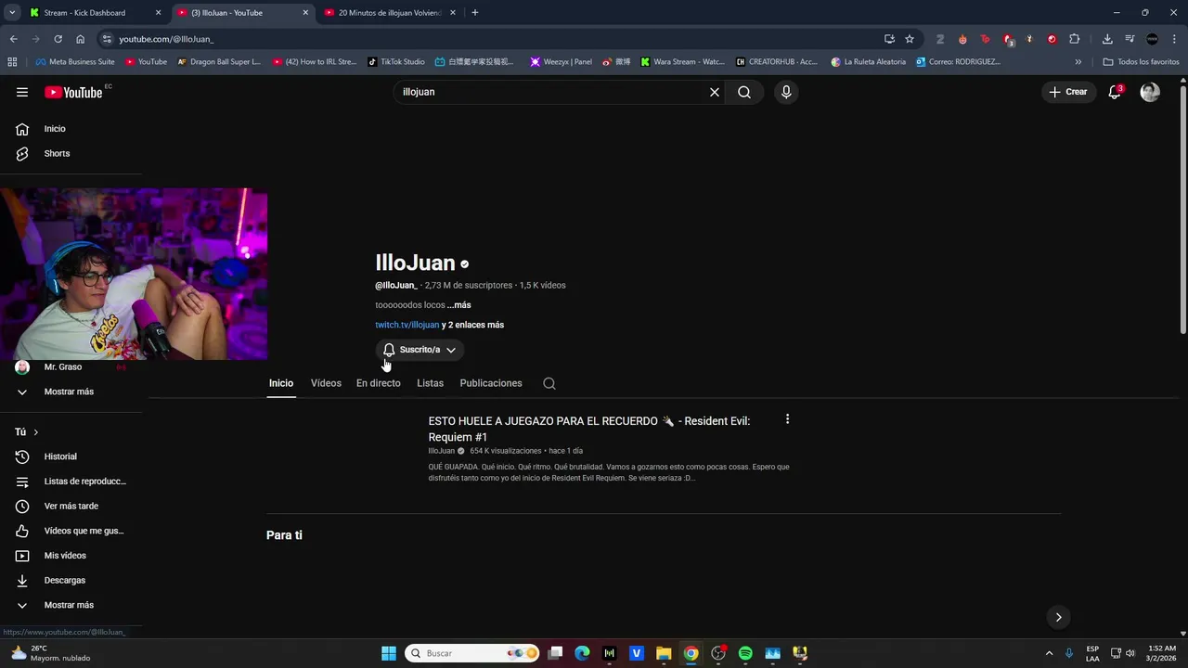This screenshot has height=668, width=1188.
Task: Click the YouTube logo
Action: pos(73,92)
